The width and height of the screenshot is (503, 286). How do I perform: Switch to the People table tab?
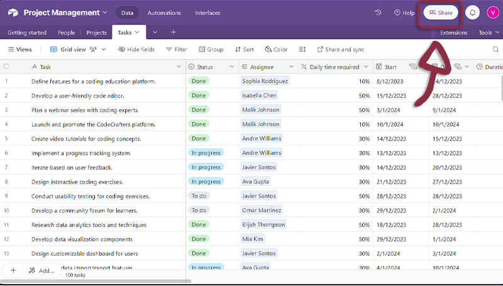click(x=66, y=33)
